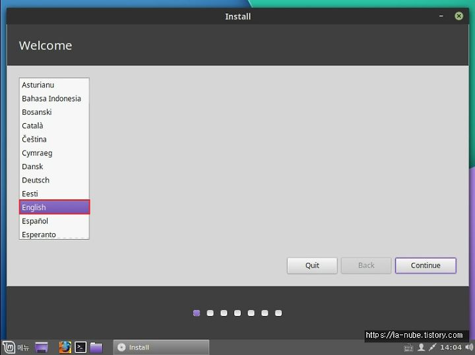Choose Bosanski from the list
The height and width of the screenshot is (355, 475).
tap(54, 112)
